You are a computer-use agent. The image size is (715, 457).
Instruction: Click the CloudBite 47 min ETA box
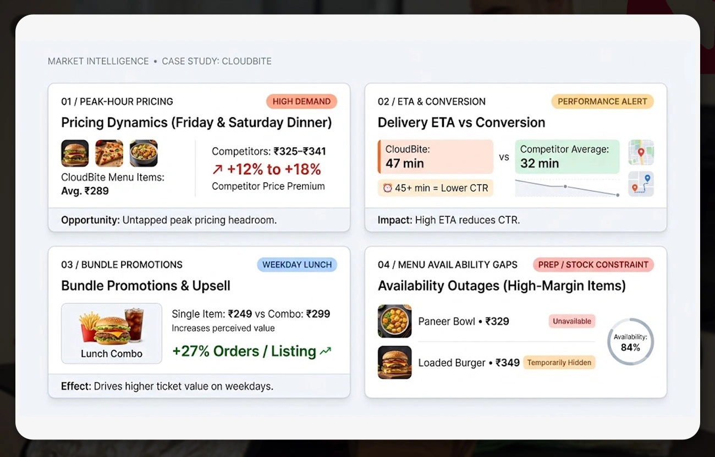pyautogui.click(x=436, y=157)
